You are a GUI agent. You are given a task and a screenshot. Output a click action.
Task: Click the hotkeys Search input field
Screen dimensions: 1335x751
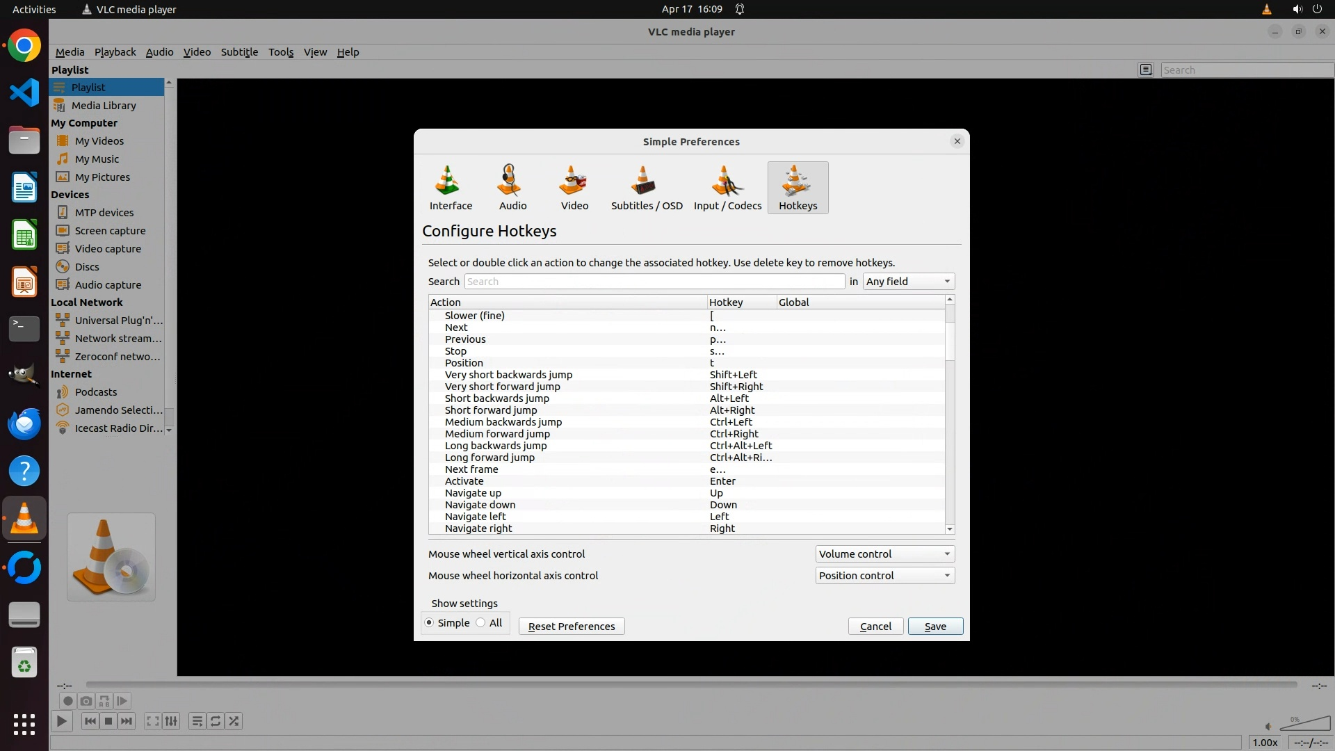tap(654, 281)
